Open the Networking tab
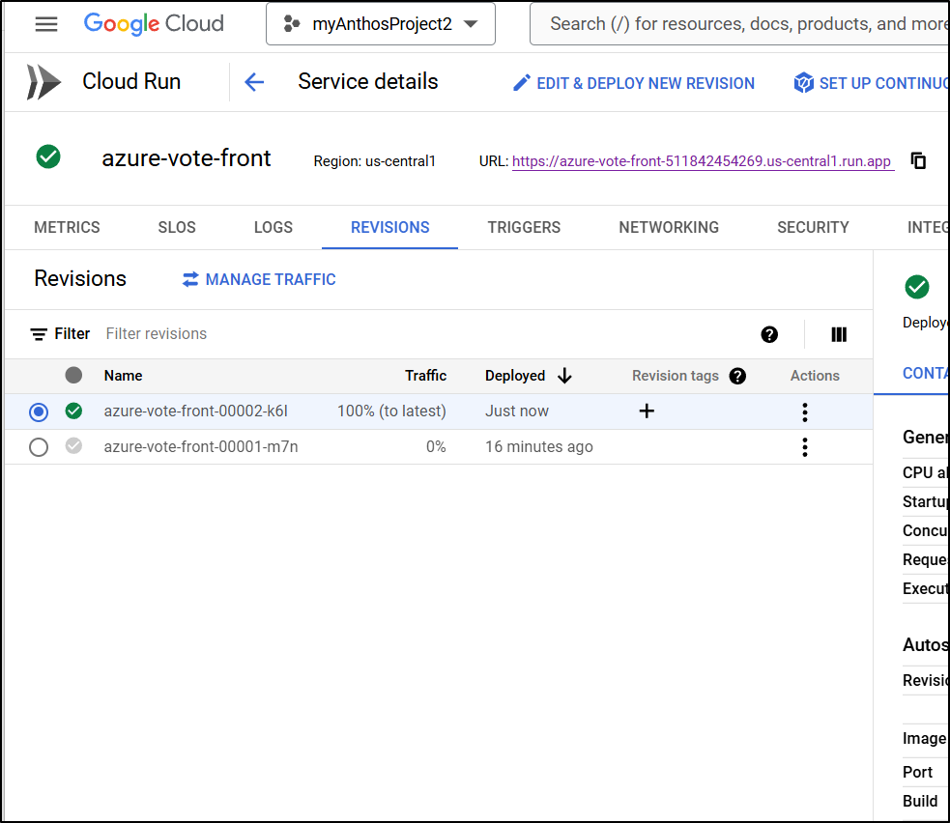The width and height of the screenshot is (950, 823). pyautogui.click(x=669, y=227)
